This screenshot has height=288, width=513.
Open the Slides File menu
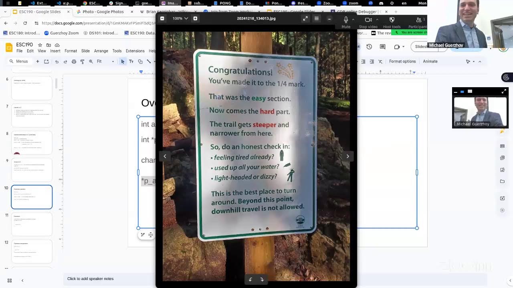pyautogui.click(x=19, y=51)
